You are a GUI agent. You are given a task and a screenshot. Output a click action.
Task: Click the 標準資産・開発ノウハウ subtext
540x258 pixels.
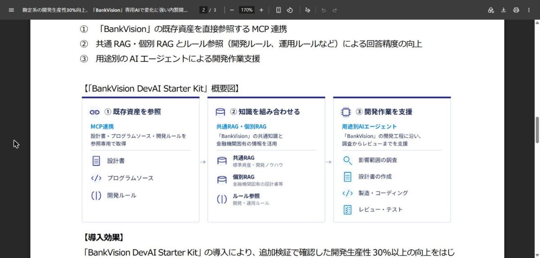tap(258, 165)
